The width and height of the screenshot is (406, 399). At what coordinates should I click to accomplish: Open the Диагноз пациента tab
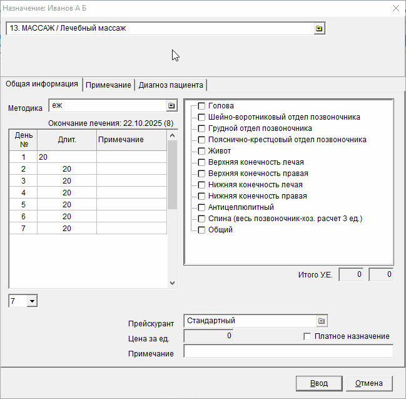tap(170, 85)
